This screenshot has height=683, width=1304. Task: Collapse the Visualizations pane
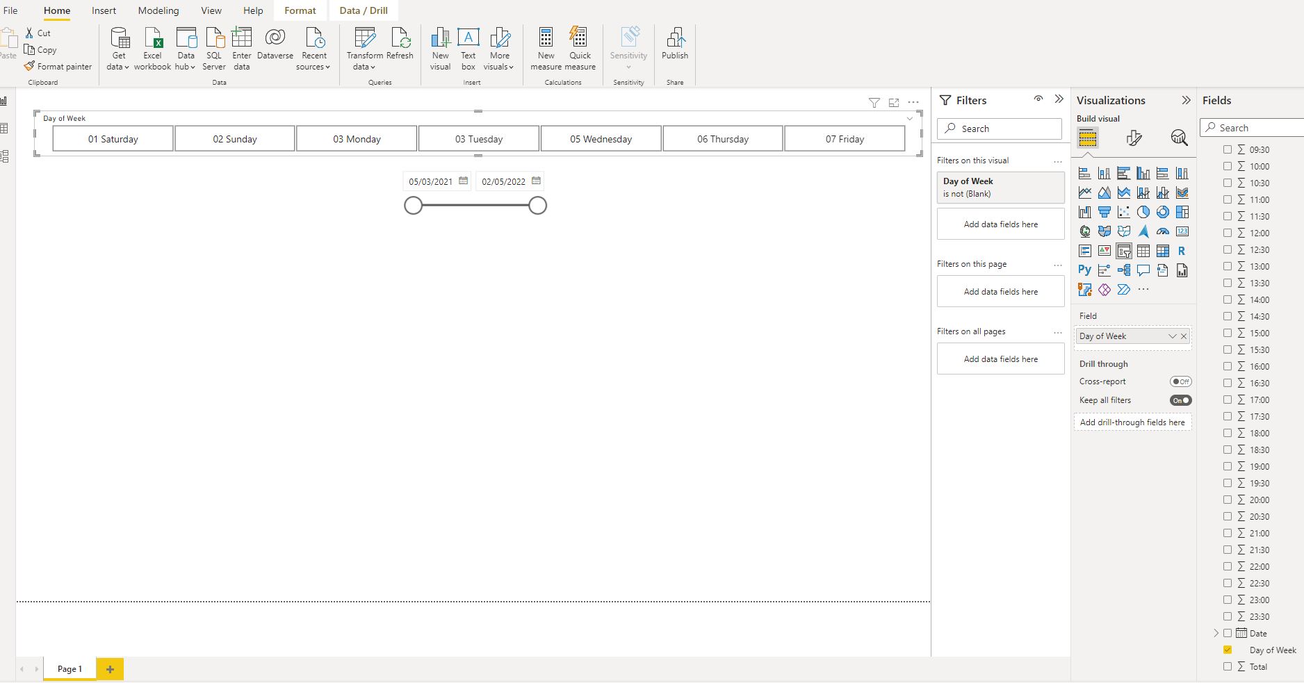pyautogui.click(x=1186, y=100)
